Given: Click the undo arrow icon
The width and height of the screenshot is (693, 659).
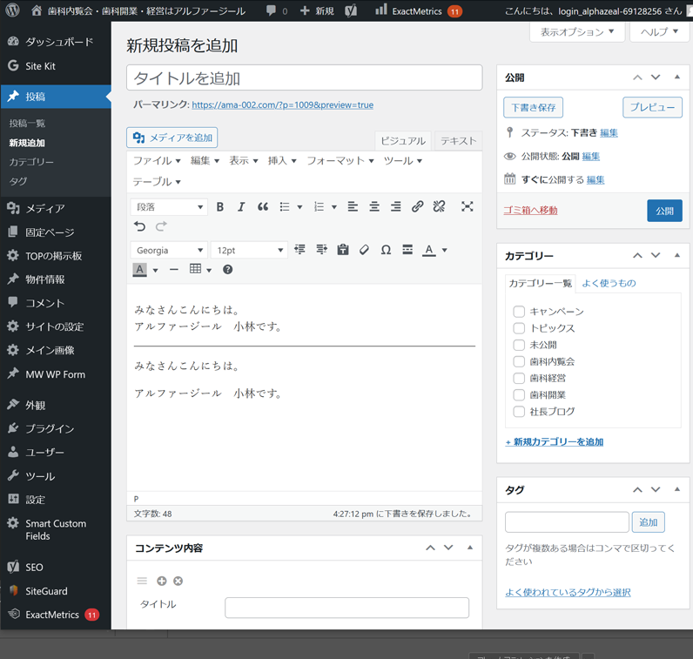Looking at the screenshot, I should [x=140, y=226].
